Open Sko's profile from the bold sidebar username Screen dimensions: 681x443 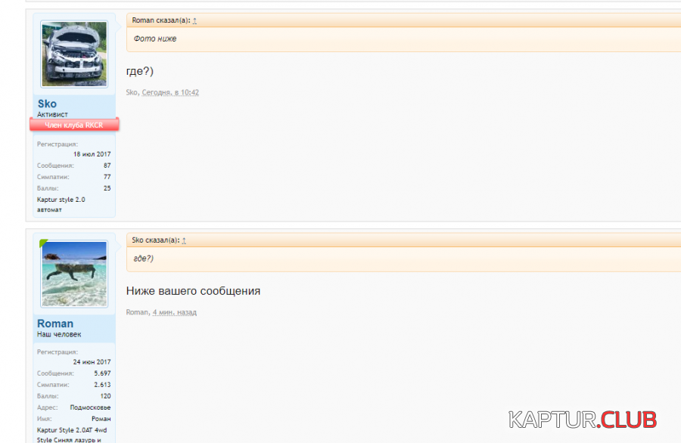tap(47, 104)
